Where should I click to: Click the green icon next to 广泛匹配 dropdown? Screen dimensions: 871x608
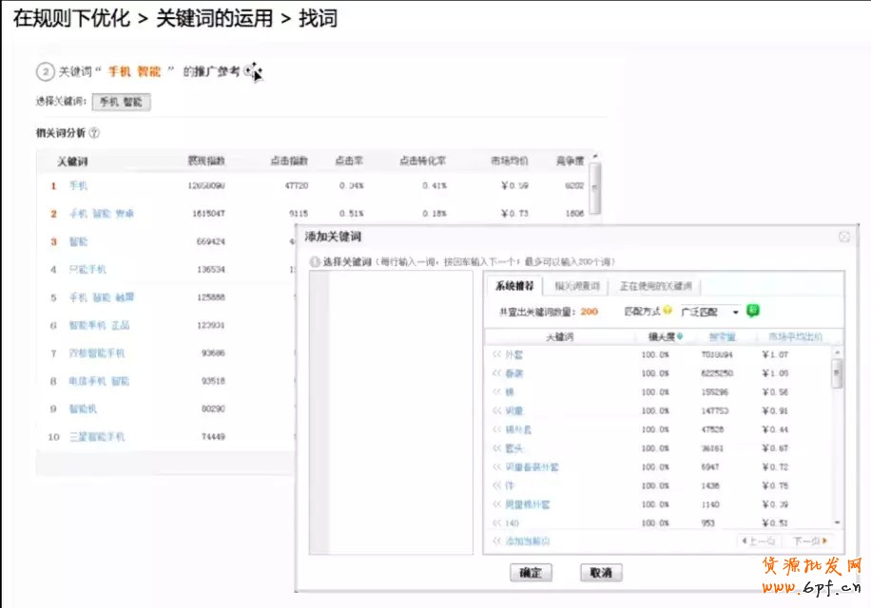753,311
